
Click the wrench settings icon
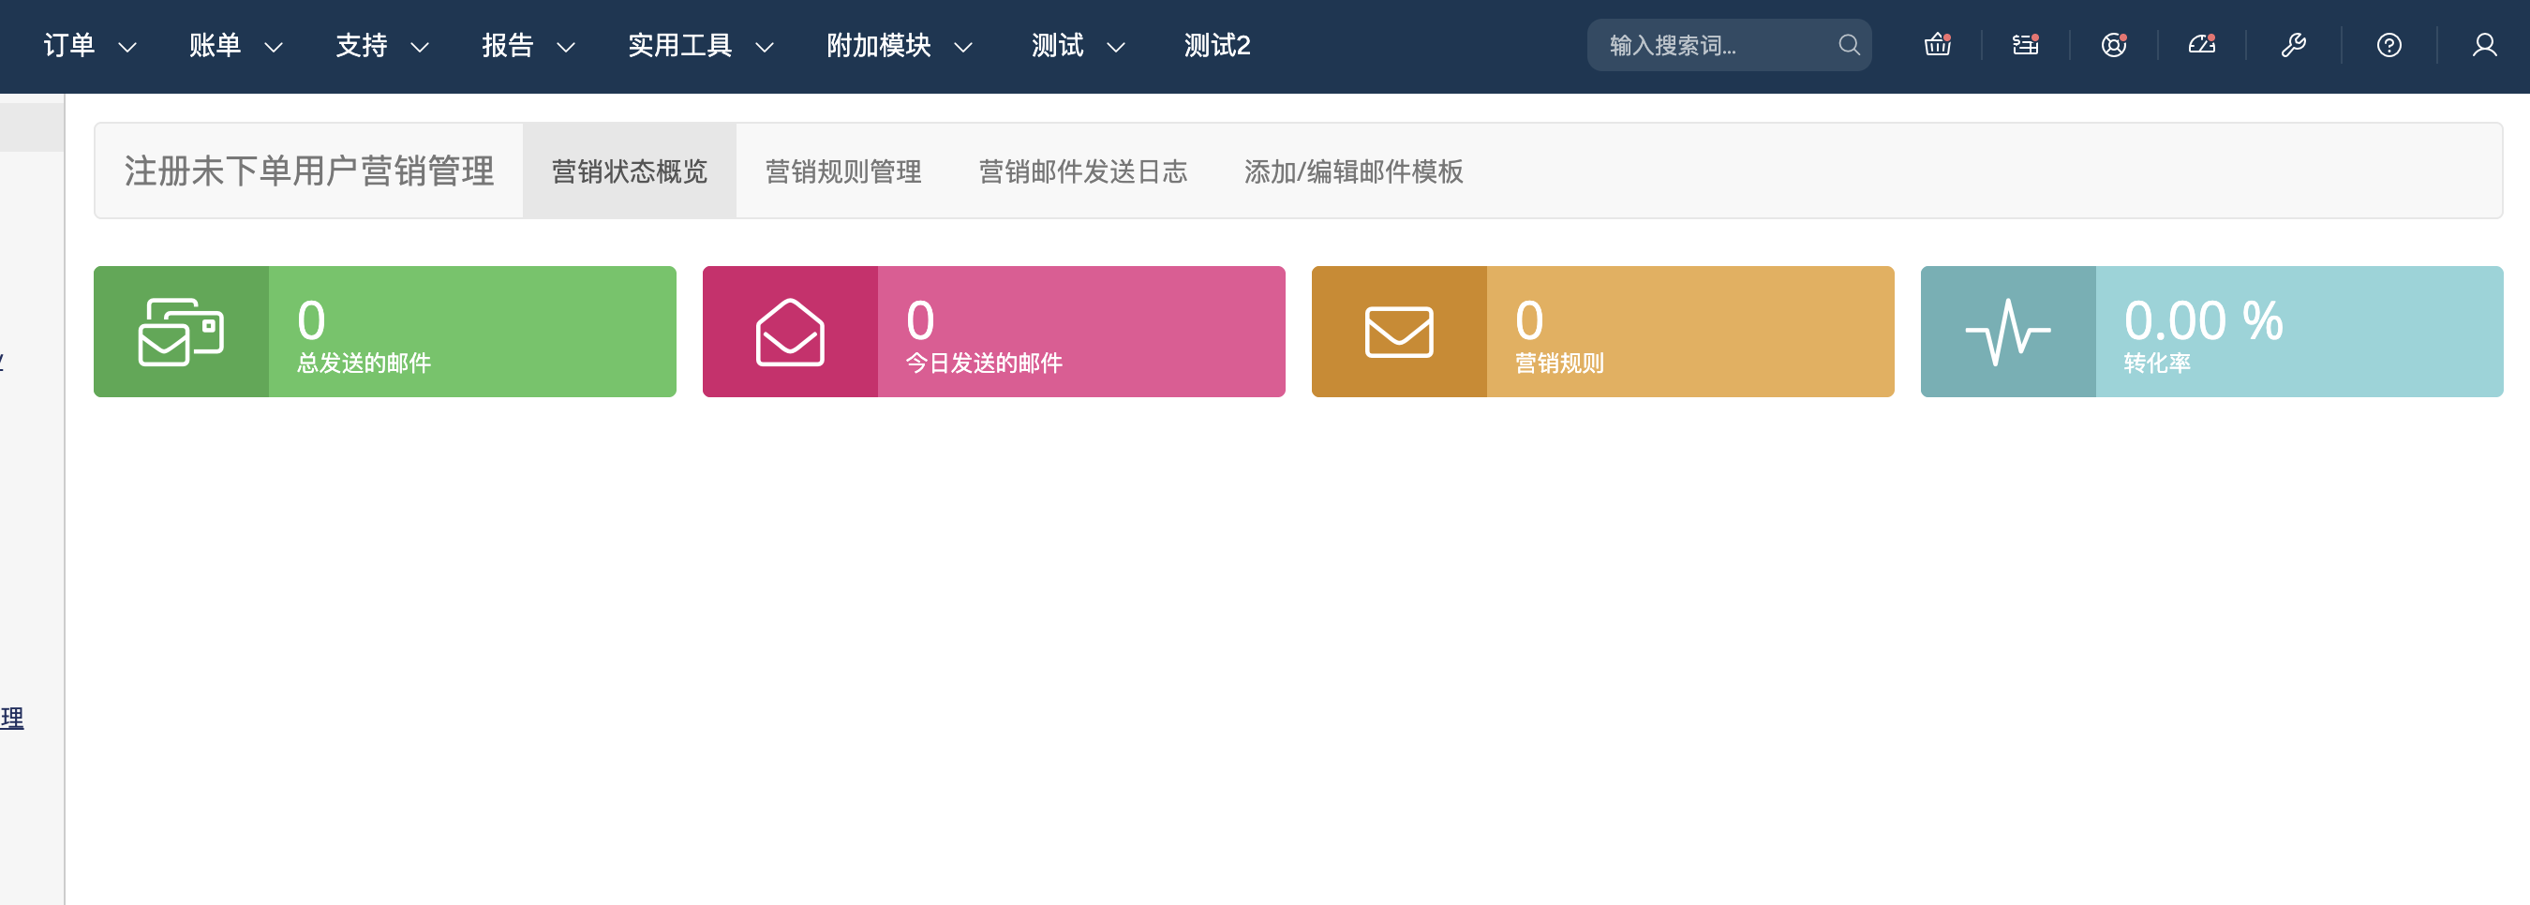2293,45
